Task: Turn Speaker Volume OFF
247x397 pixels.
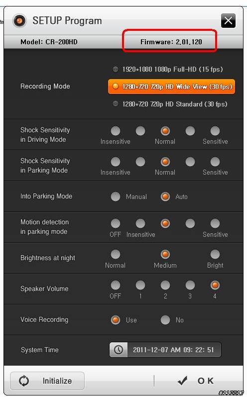Action: (x=116, y=285)
